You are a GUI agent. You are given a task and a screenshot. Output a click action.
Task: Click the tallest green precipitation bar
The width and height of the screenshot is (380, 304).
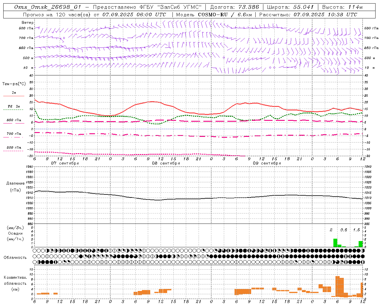pos(335,243)
